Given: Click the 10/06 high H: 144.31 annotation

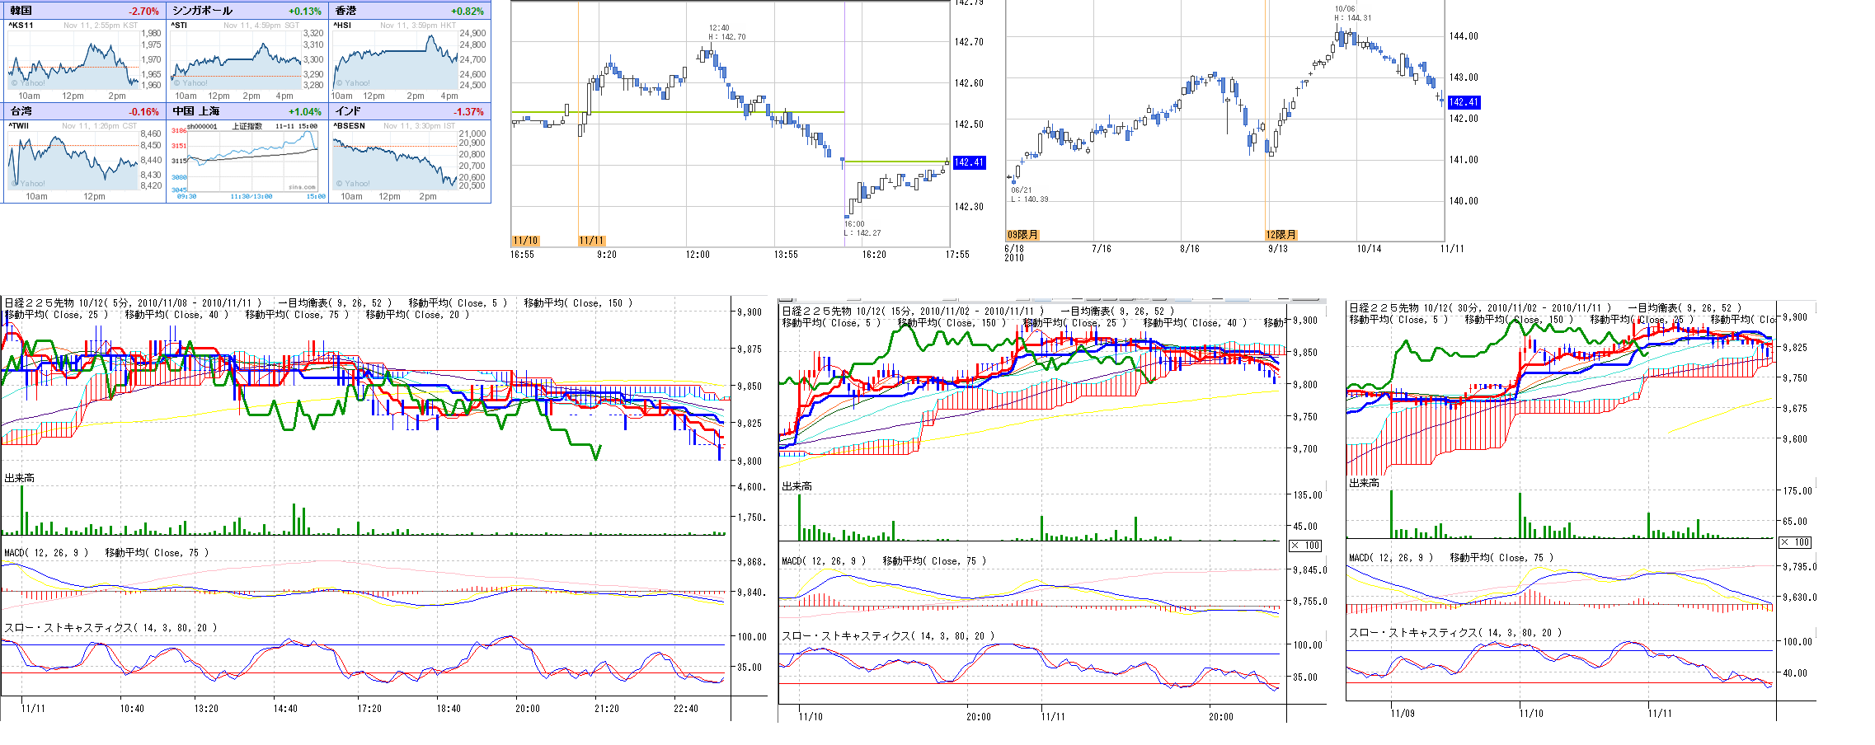Looking at the screenshot, I should [x=1352, y=13].
